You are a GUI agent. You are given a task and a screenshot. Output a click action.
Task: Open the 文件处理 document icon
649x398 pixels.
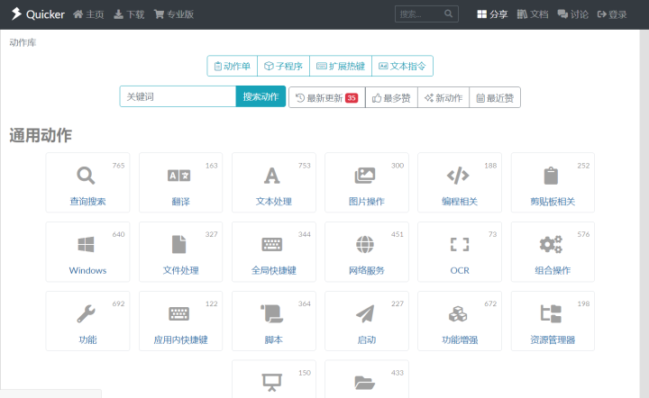(x=178, y=244)
